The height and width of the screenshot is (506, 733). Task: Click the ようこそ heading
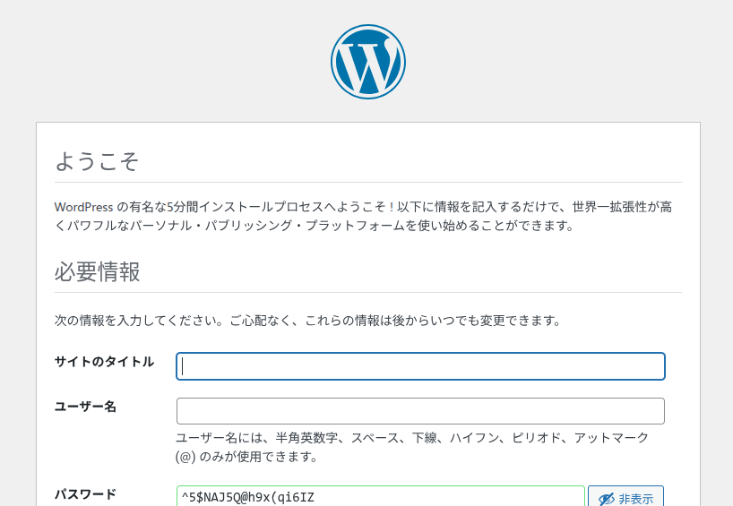(97, 161)
